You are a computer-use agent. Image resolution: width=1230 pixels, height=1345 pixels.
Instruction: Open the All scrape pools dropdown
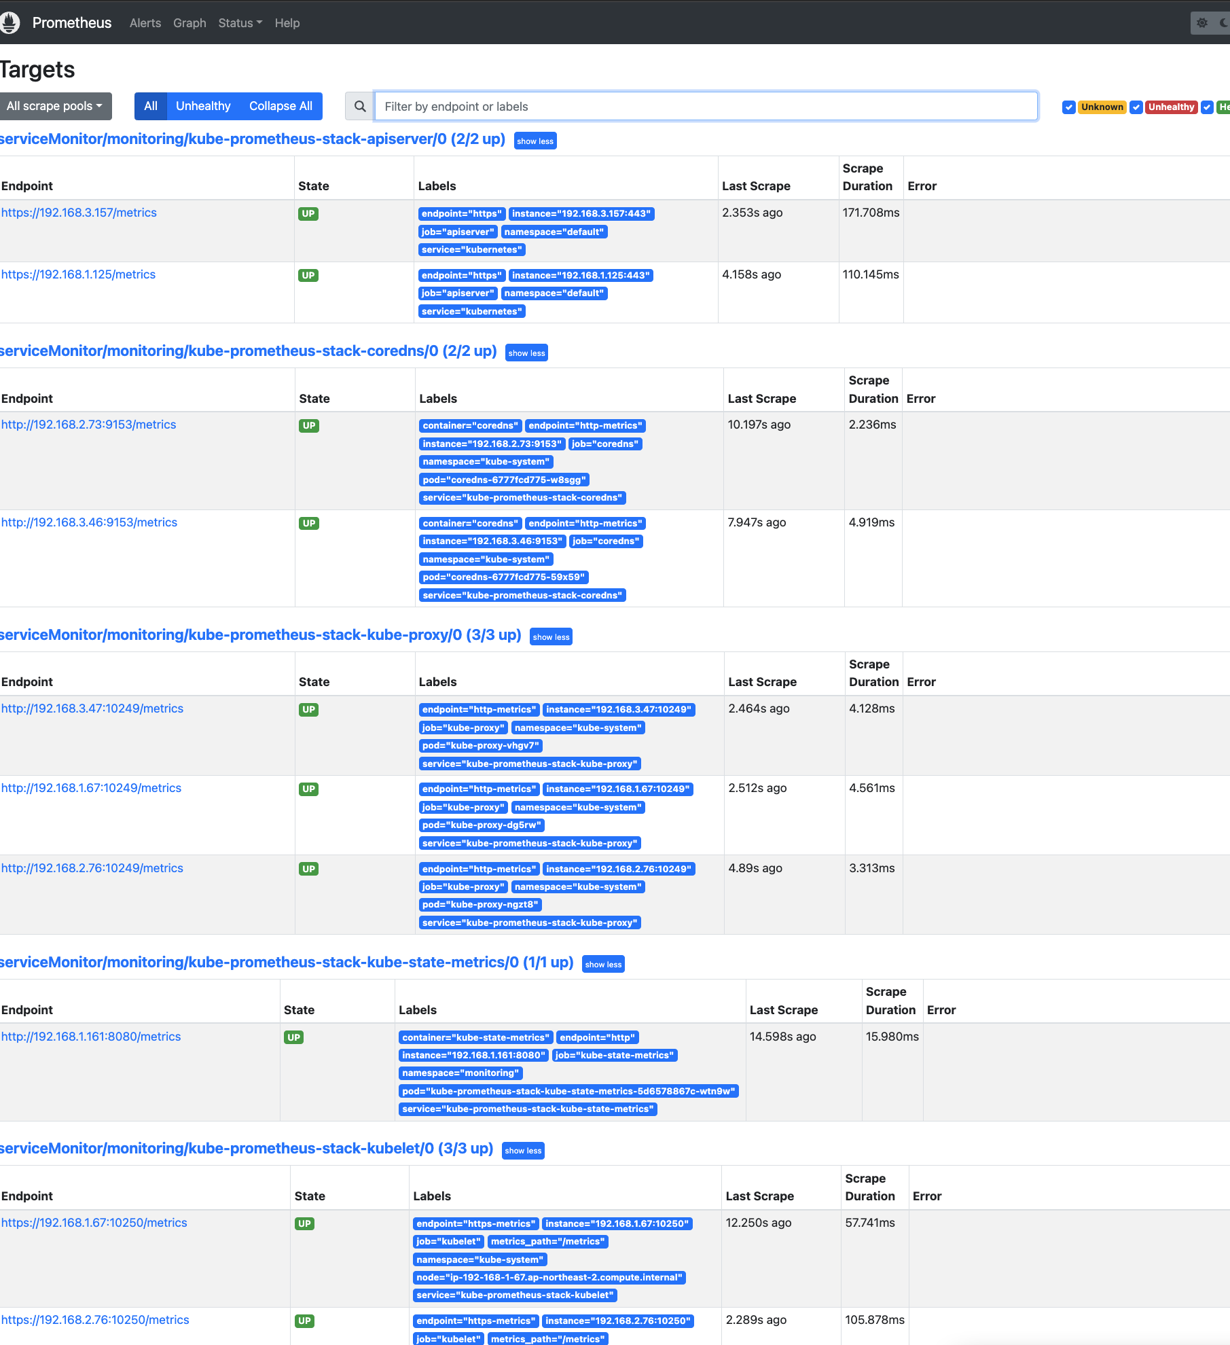click(54, 106)
